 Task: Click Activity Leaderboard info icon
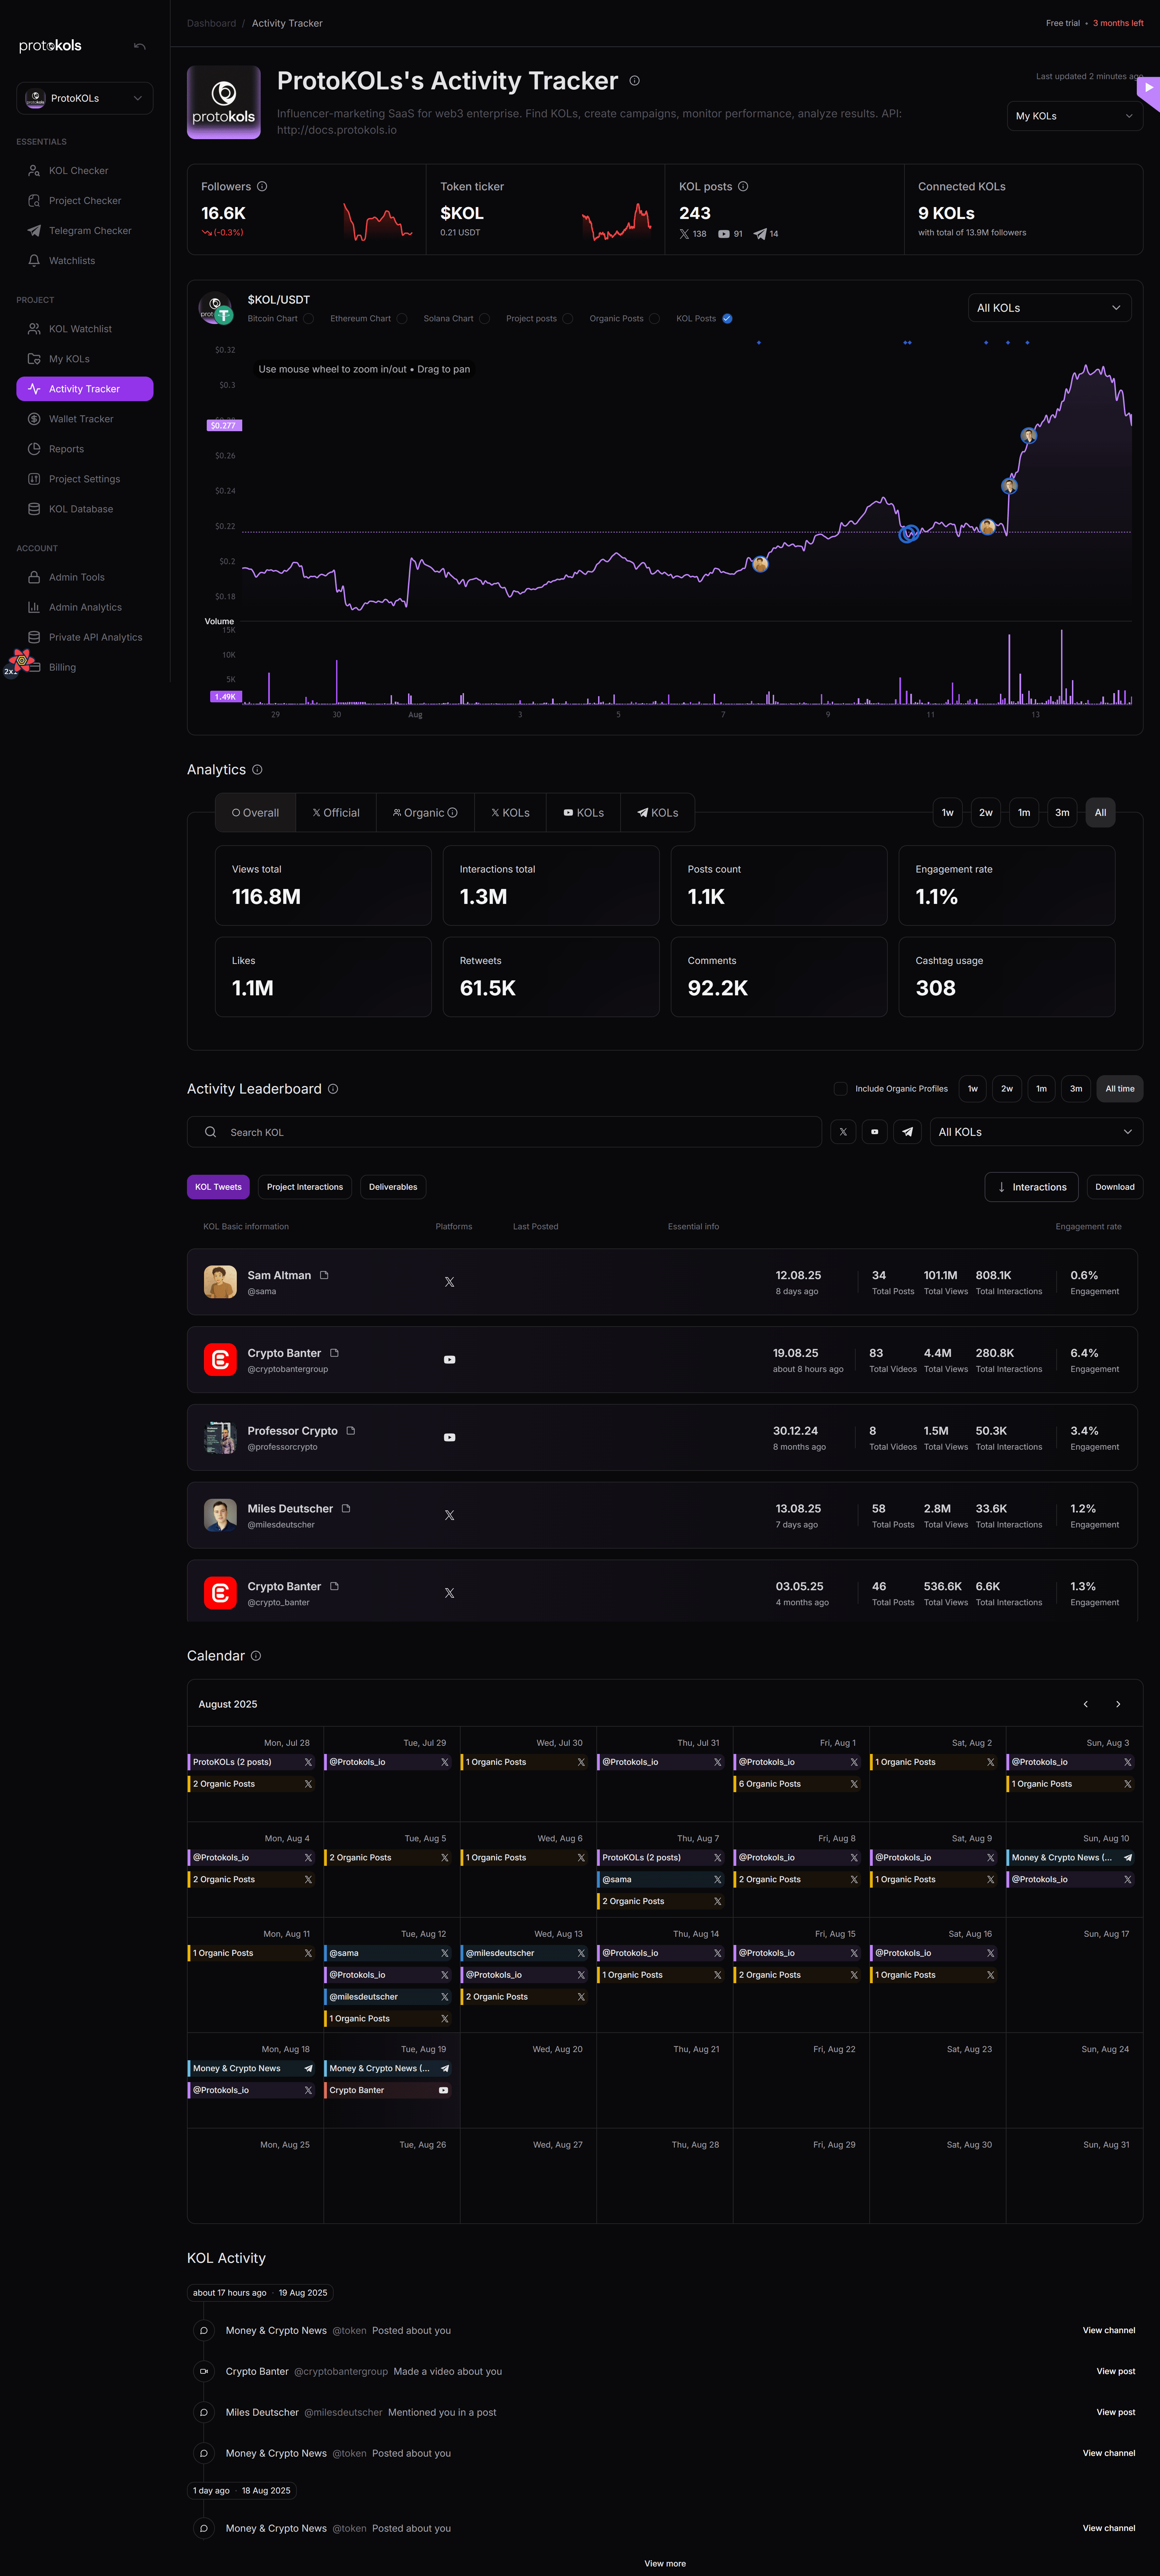coord(333,1089)
